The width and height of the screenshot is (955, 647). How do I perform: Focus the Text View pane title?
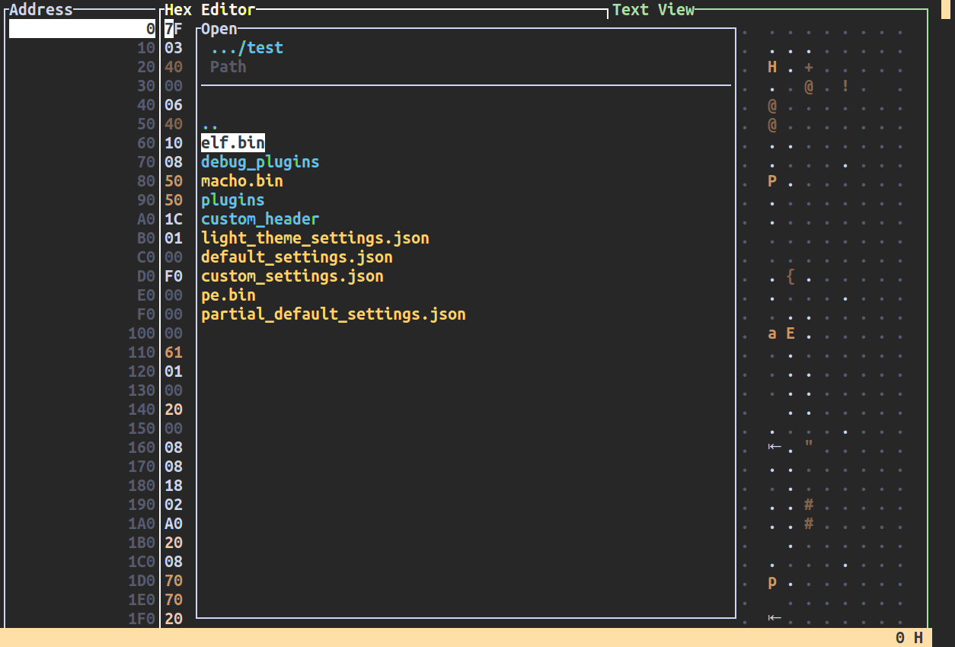[653, 10]
